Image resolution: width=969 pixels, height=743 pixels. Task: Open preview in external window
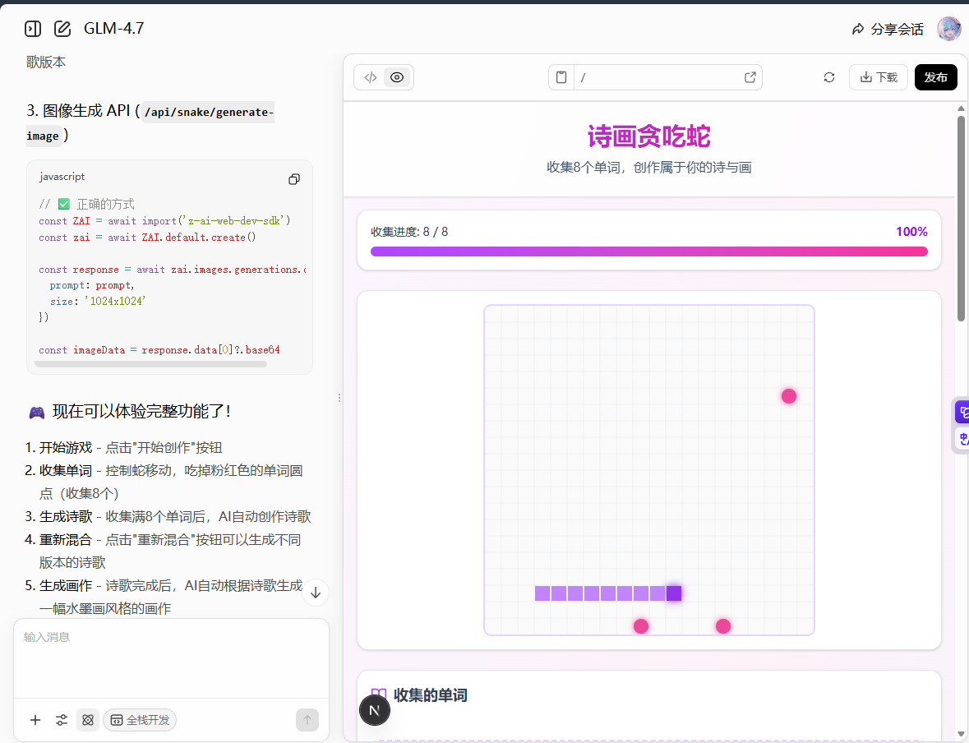pyautogui.click(x=750, y=77)
